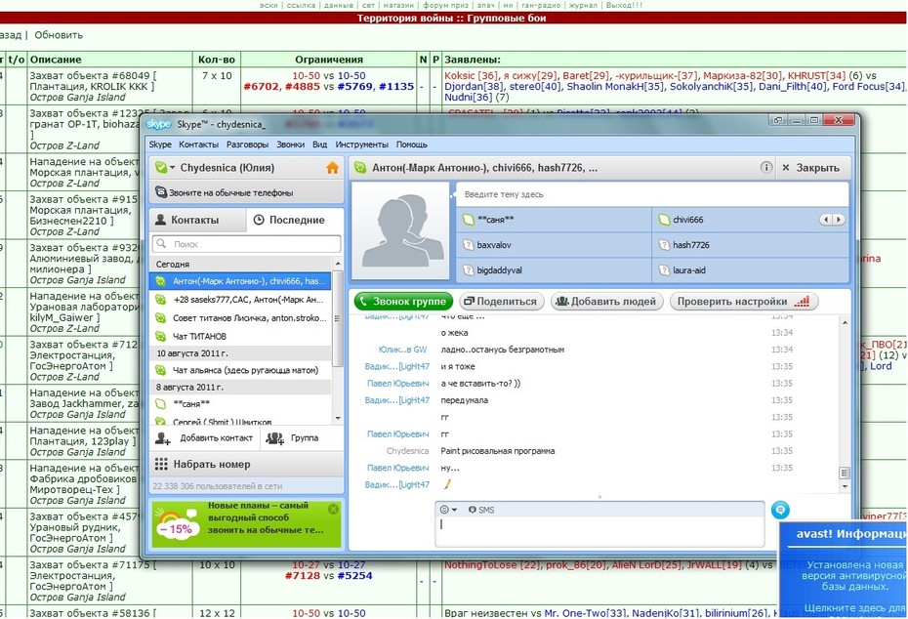Open the Помощь menu
The height and width of the screenshot is (619, 908).
[x=412, y=144]
